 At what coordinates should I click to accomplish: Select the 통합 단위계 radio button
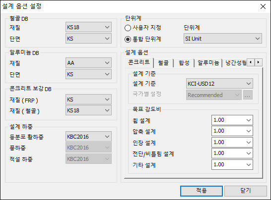[143, 39]
